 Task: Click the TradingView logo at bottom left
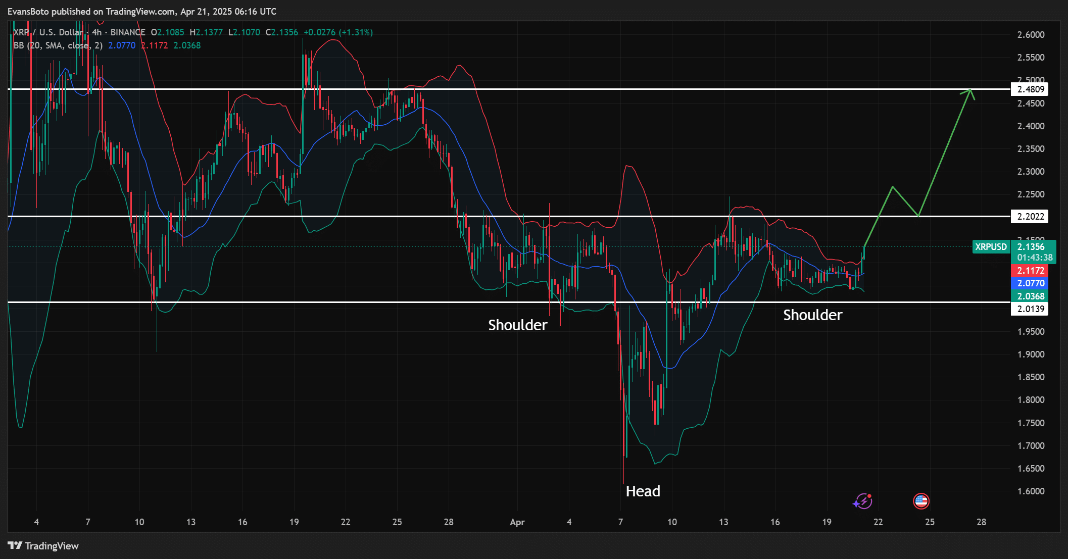[x=43, y=546]
